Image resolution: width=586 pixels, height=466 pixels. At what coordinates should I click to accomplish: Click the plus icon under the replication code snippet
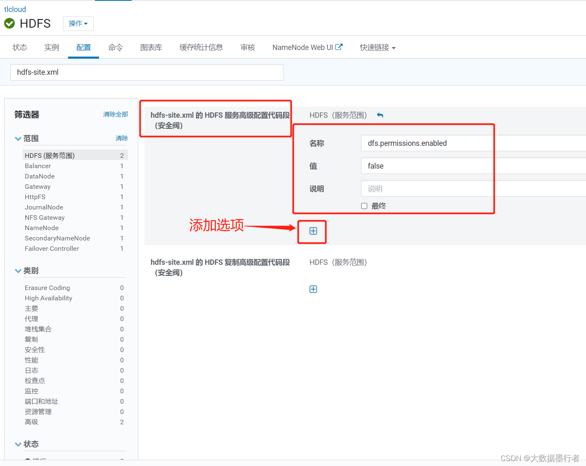[x=313, y=289]
